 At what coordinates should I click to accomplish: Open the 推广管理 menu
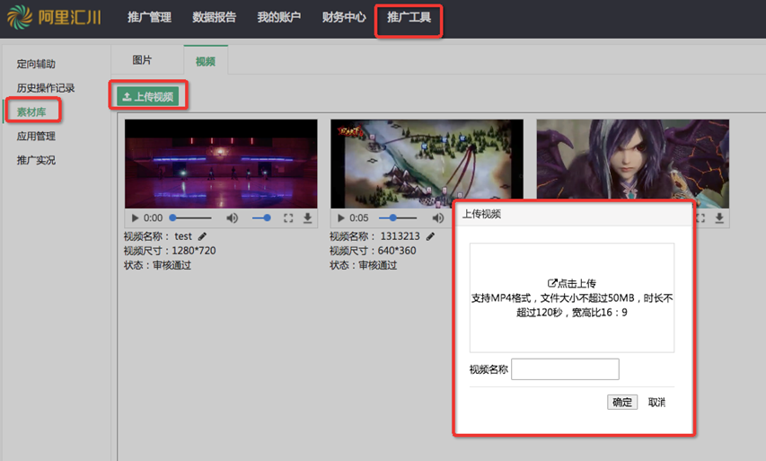(149, 17)
